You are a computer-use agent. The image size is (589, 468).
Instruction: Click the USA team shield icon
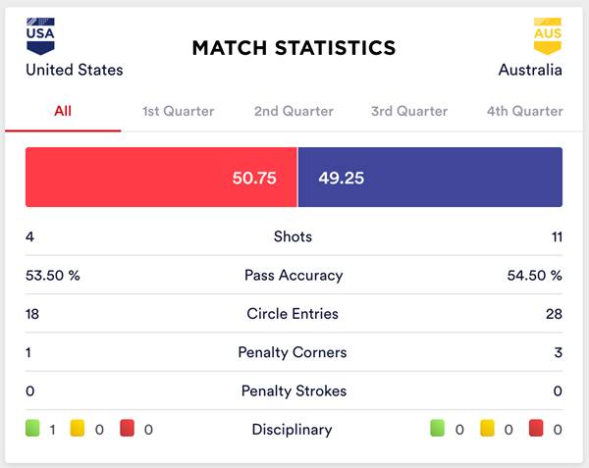(41, 37)
